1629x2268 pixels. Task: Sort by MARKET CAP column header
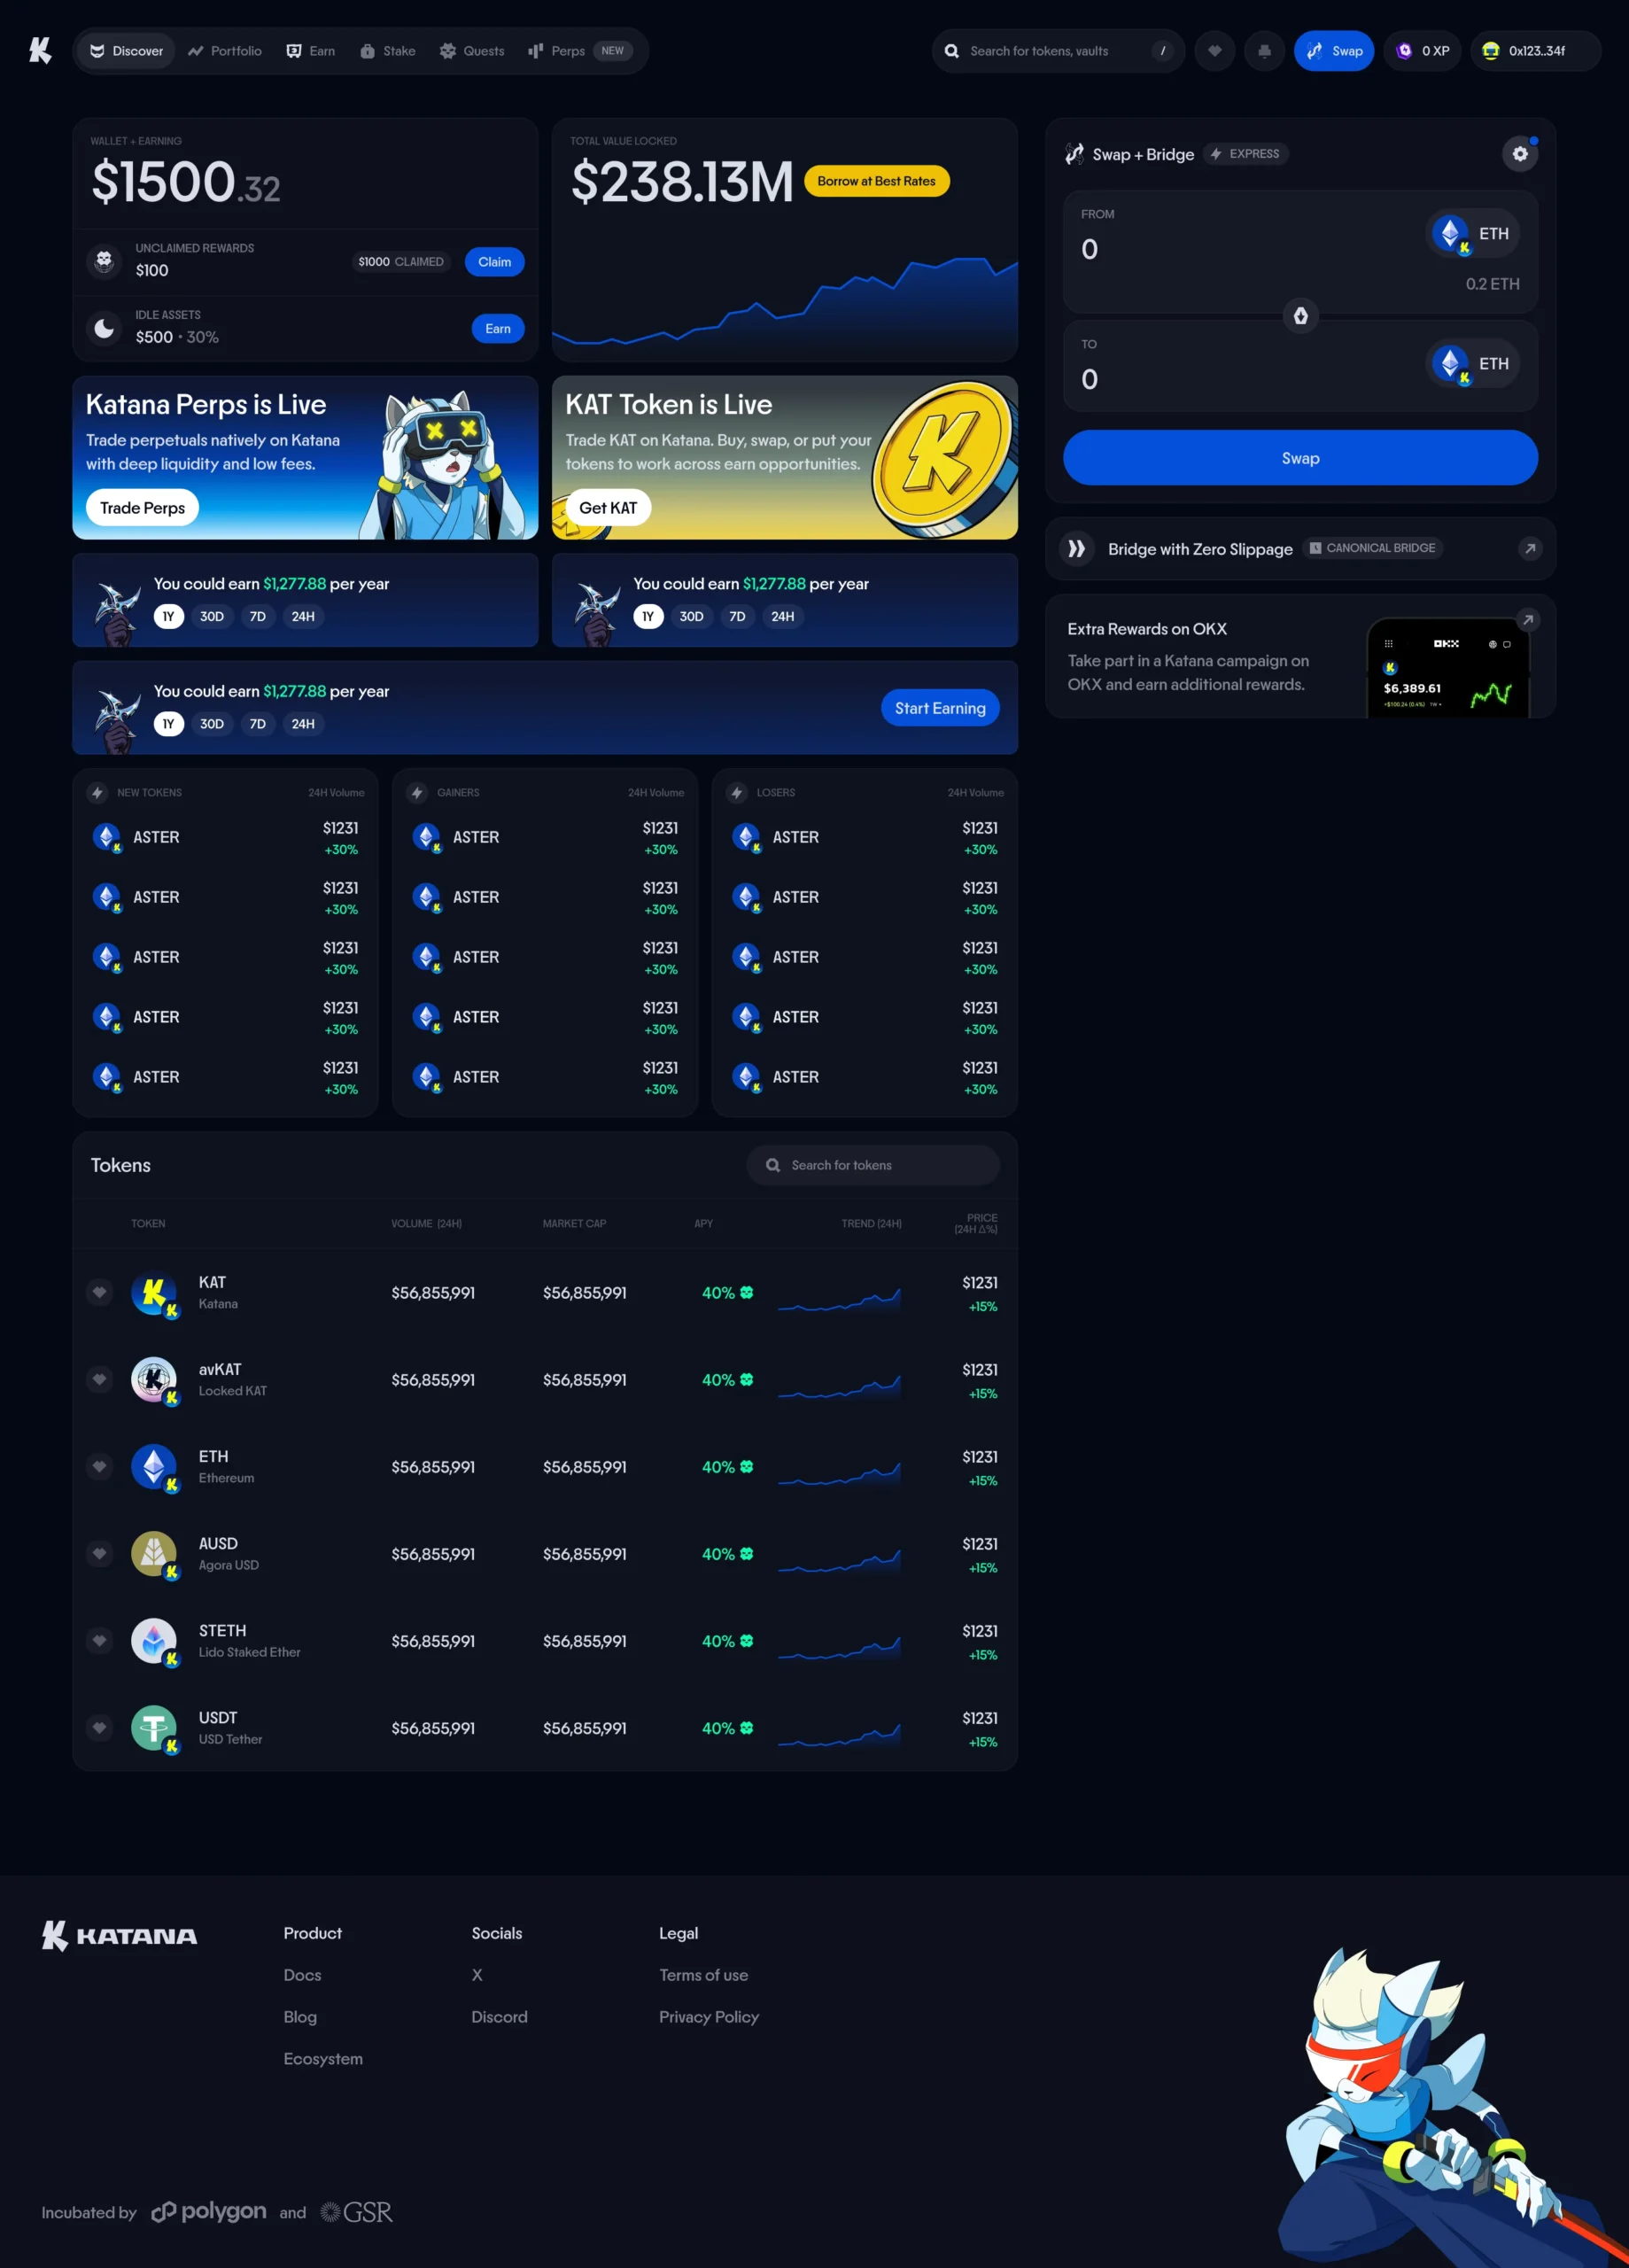point(574,1223)
